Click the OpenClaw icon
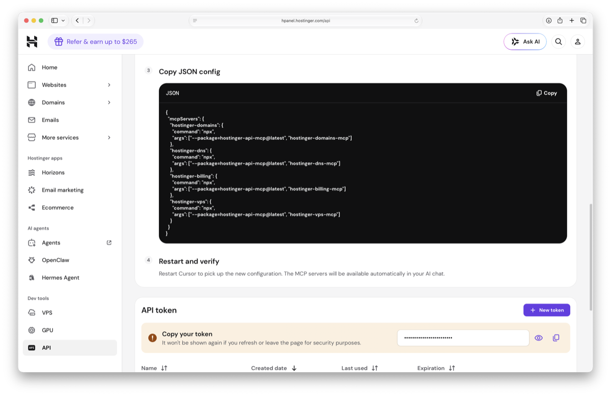The image size is (611, 396). click(32, 260)
